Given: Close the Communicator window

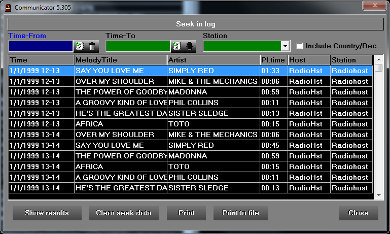Looking at the screenshot, I should 375,5.
